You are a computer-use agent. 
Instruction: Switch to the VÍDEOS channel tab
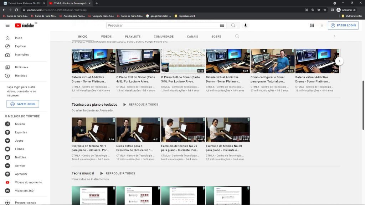(106, 37)
